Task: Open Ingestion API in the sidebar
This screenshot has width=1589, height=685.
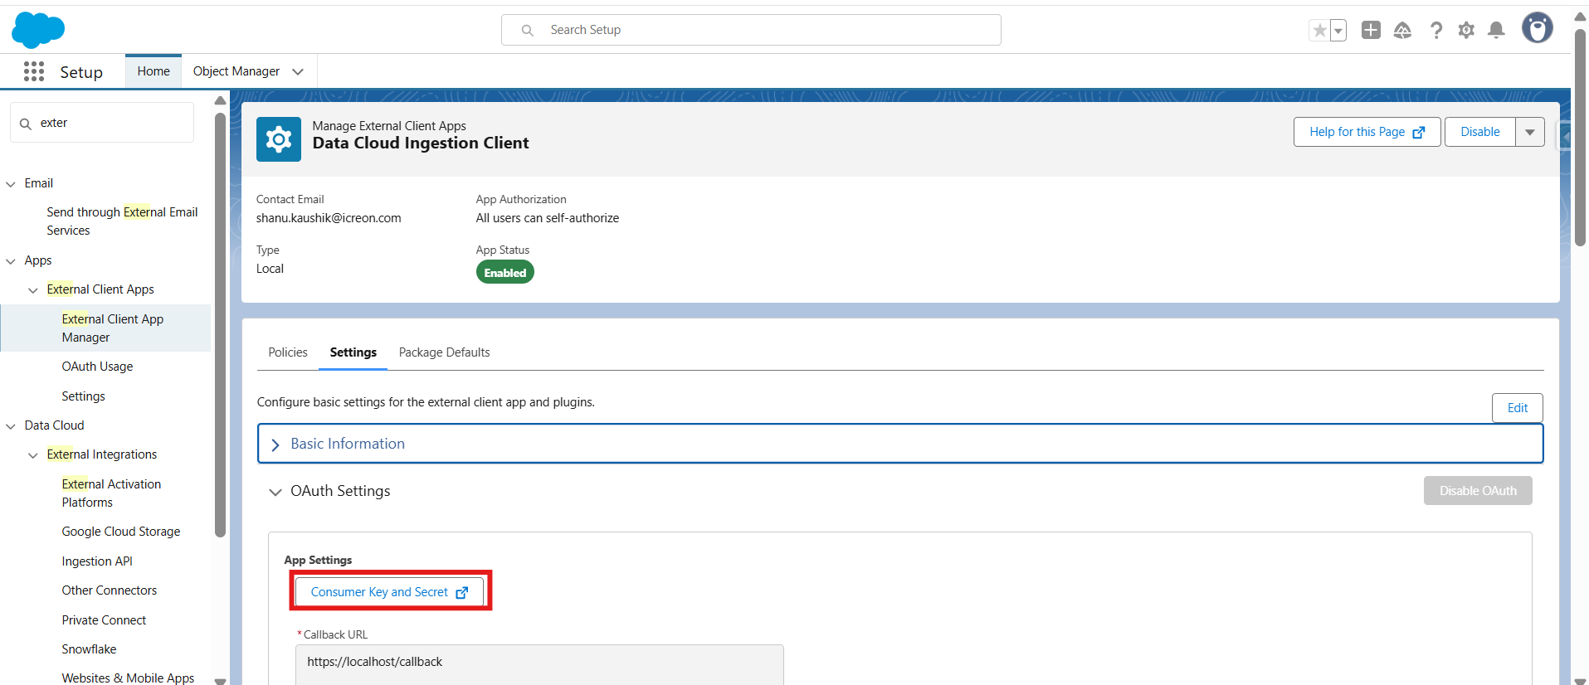Action: (x=97, y=561)
